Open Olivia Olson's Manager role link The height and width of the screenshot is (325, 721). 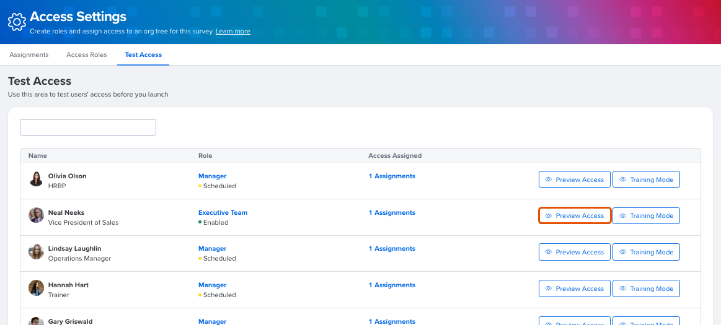[213, 176]
